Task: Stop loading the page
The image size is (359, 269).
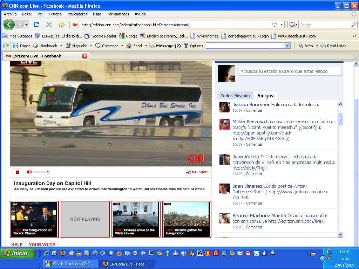Action: point(49,25)
